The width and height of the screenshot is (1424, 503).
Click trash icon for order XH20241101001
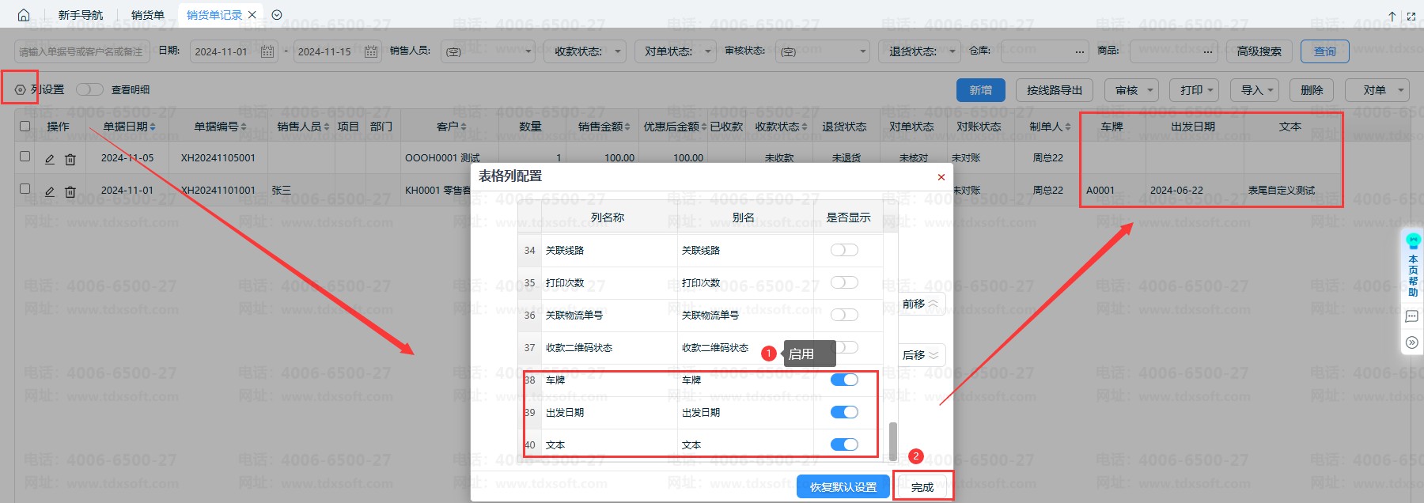point(70,191)
